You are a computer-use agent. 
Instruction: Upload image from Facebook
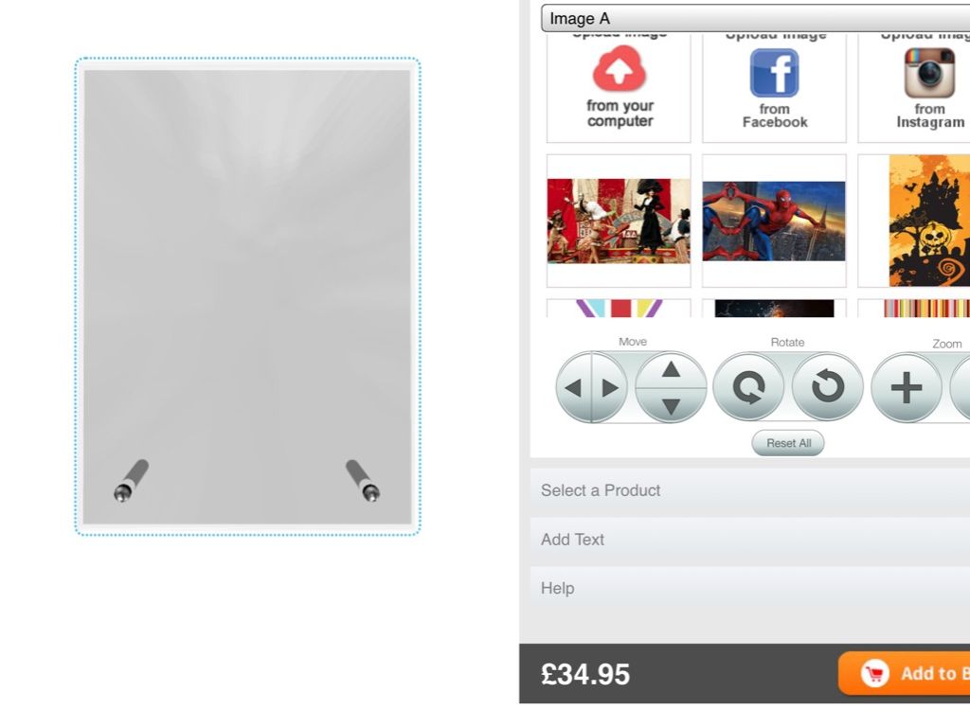pos(774,87)
